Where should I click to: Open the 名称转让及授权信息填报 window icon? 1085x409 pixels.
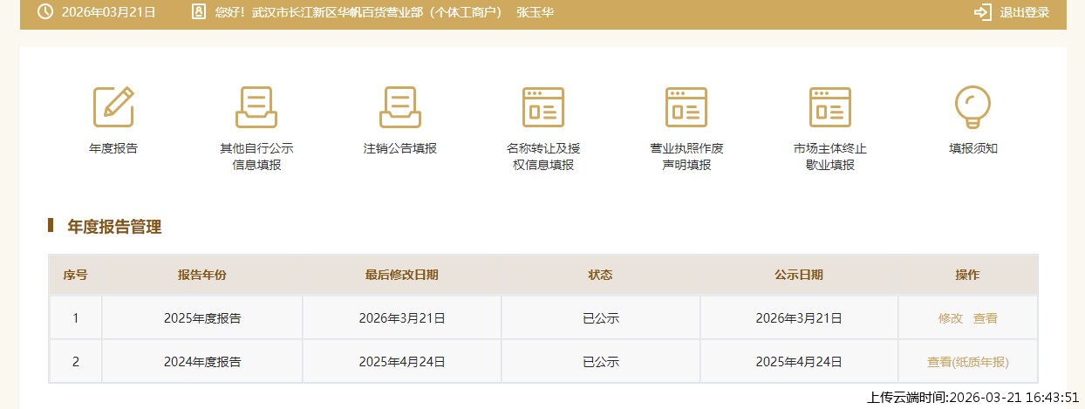pos(543,106)
